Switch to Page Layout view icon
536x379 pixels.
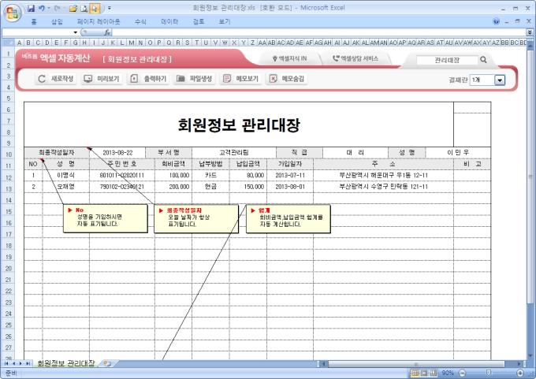(x=424, y=373)
